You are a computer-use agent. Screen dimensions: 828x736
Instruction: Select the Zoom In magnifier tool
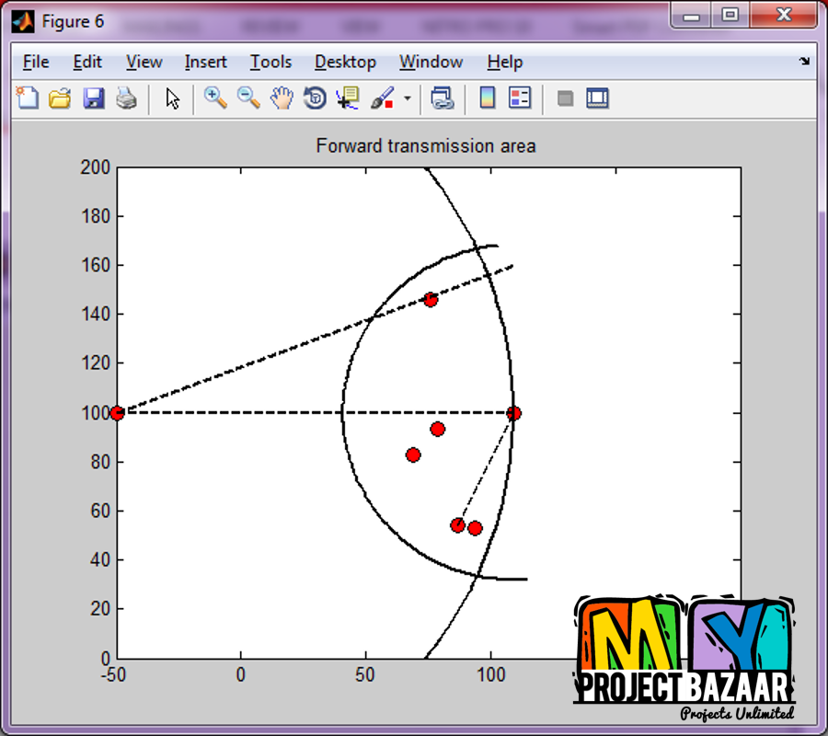[x=215, y=98]
